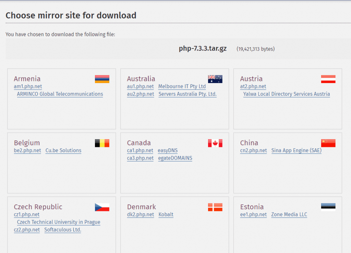Screen dimensions: 351x253
Task: Click the Canada country heading
Action: tap(139, 143)
